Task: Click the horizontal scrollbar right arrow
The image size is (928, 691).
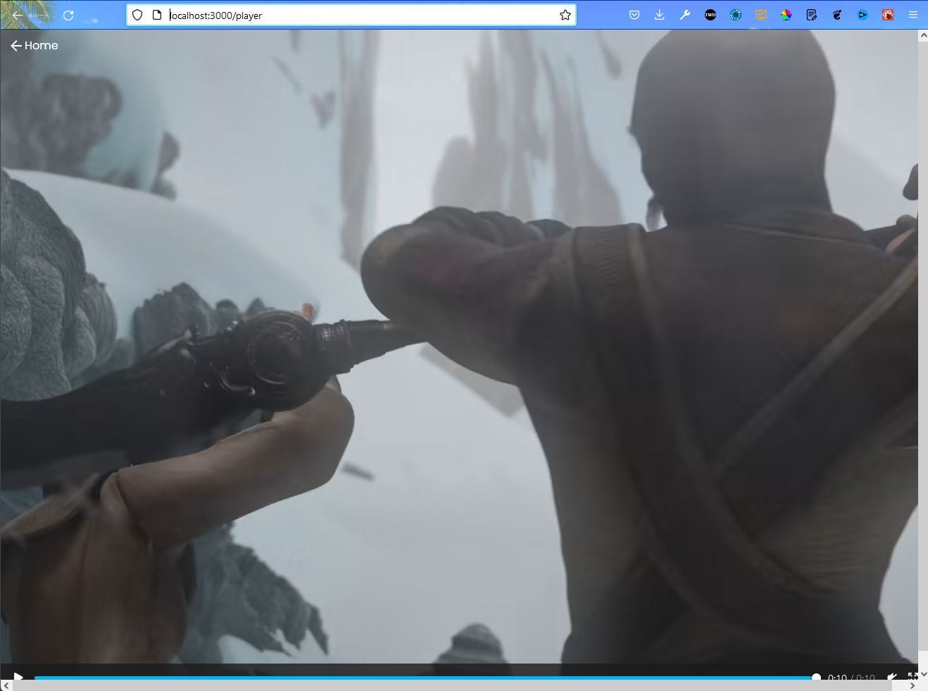Action: click(x=912, y=686)
